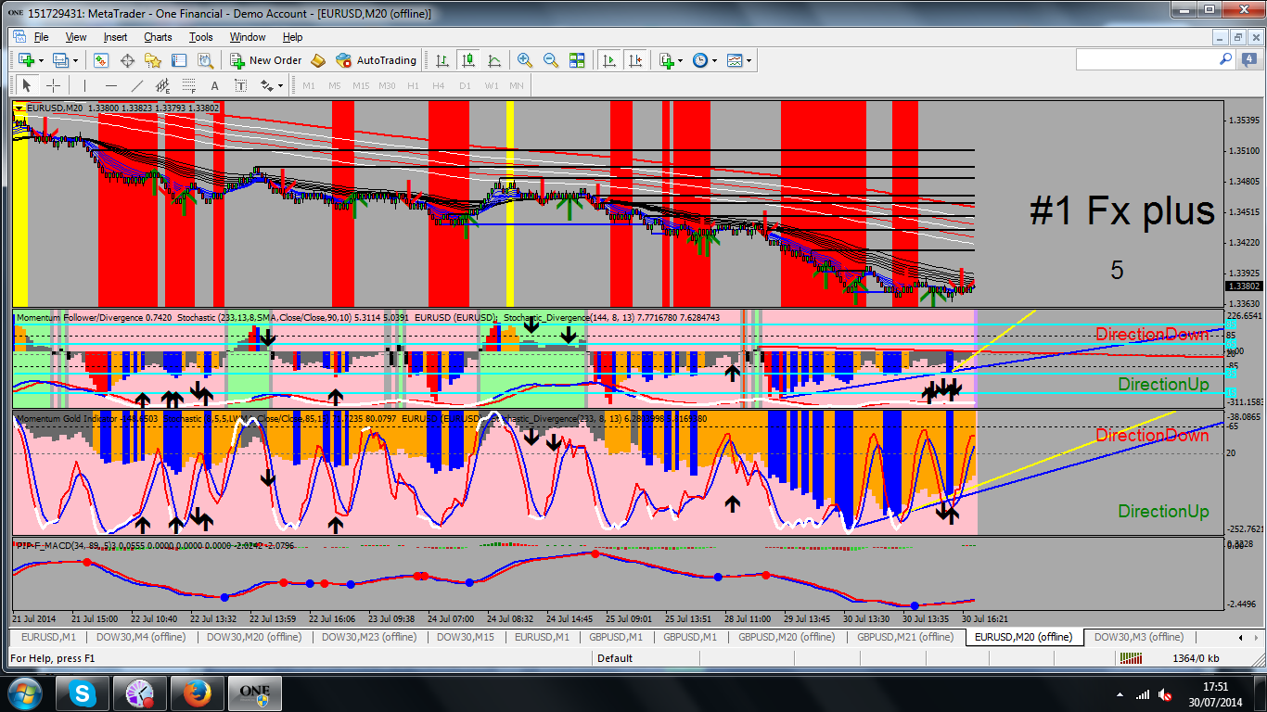Insert arrow objects via the arrows icon

(x=267, y=85)
